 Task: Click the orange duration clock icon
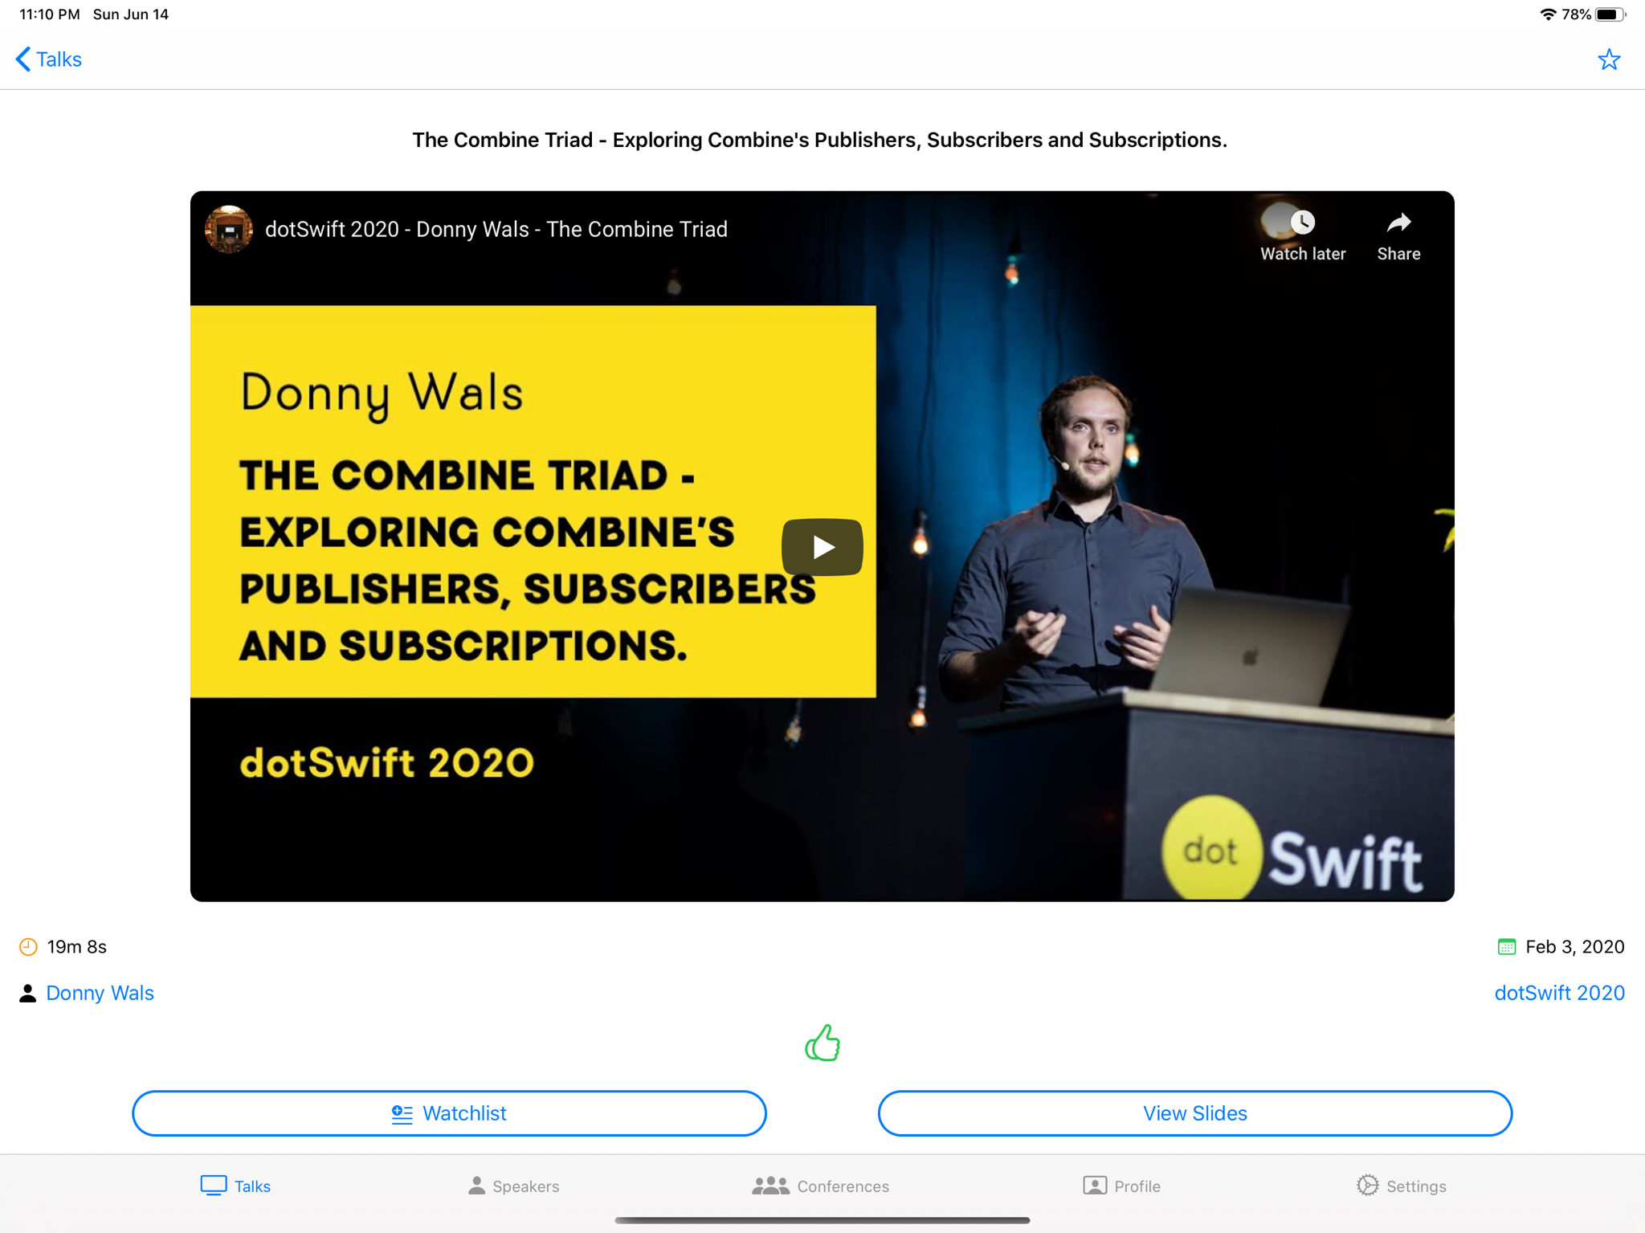28,947
